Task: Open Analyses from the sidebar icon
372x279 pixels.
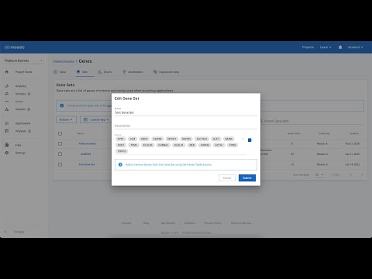Action: 7,131
